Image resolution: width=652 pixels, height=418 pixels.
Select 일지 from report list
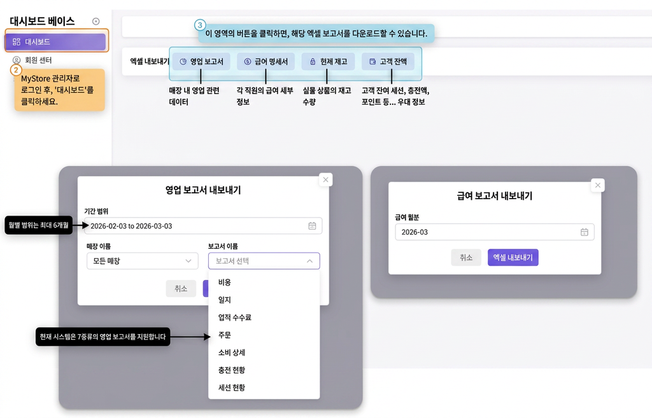pyautogui.click(x=264, y=300)
